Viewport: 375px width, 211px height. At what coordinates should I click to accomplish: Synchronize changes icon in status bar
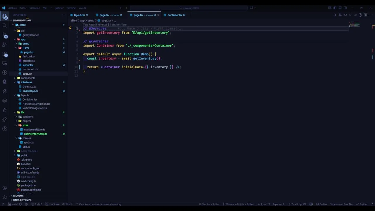(20, 204)
